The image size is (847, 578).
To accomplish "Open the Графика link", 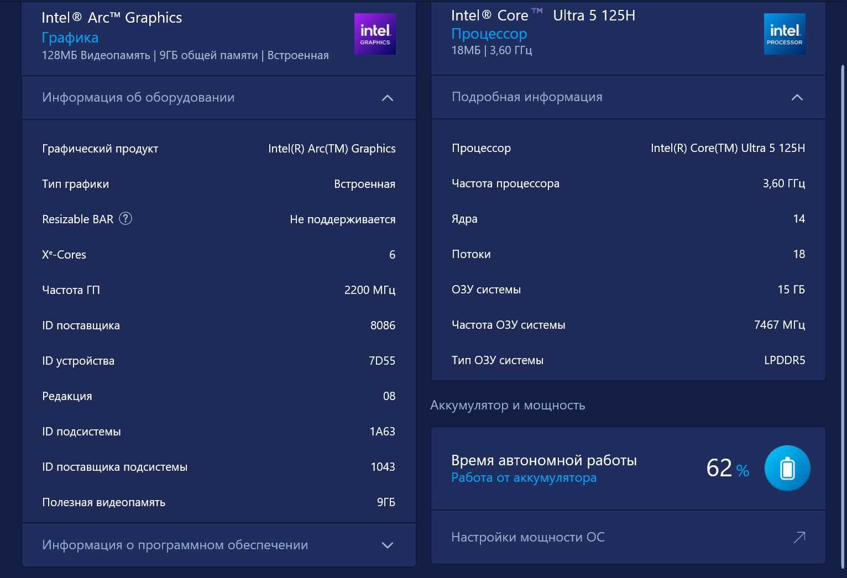I will point(70,38).
